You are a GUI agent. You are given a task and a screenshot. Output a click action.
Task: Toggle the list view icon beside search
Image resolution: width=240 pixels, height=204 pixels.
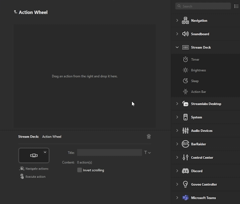pos(236,6)
